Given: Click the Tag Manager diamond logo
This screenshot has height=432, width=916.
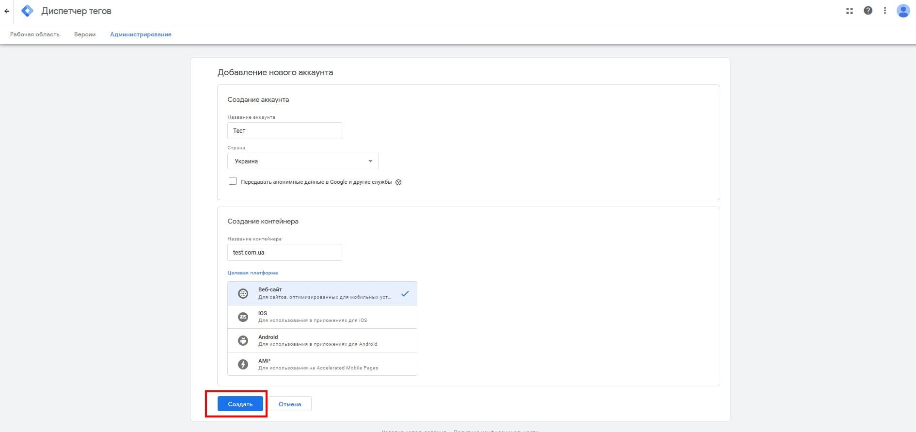Looking at the screenshot, I should coord(28,11).
